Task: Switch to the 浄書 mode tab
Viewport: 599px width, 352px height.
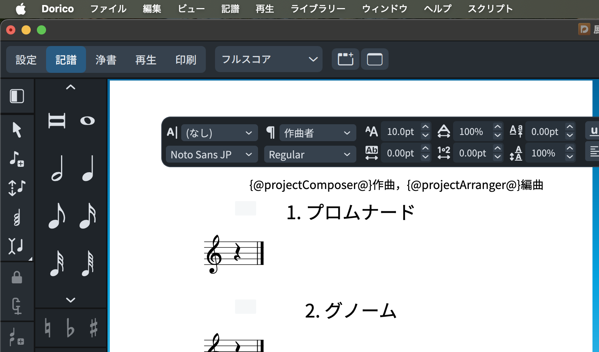Action: 106,60
